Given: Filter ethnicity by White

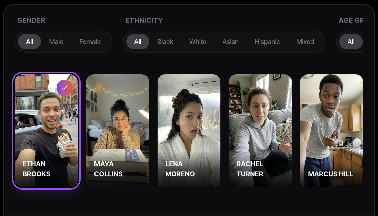Looking at the screenshot, I should point(198,42).
